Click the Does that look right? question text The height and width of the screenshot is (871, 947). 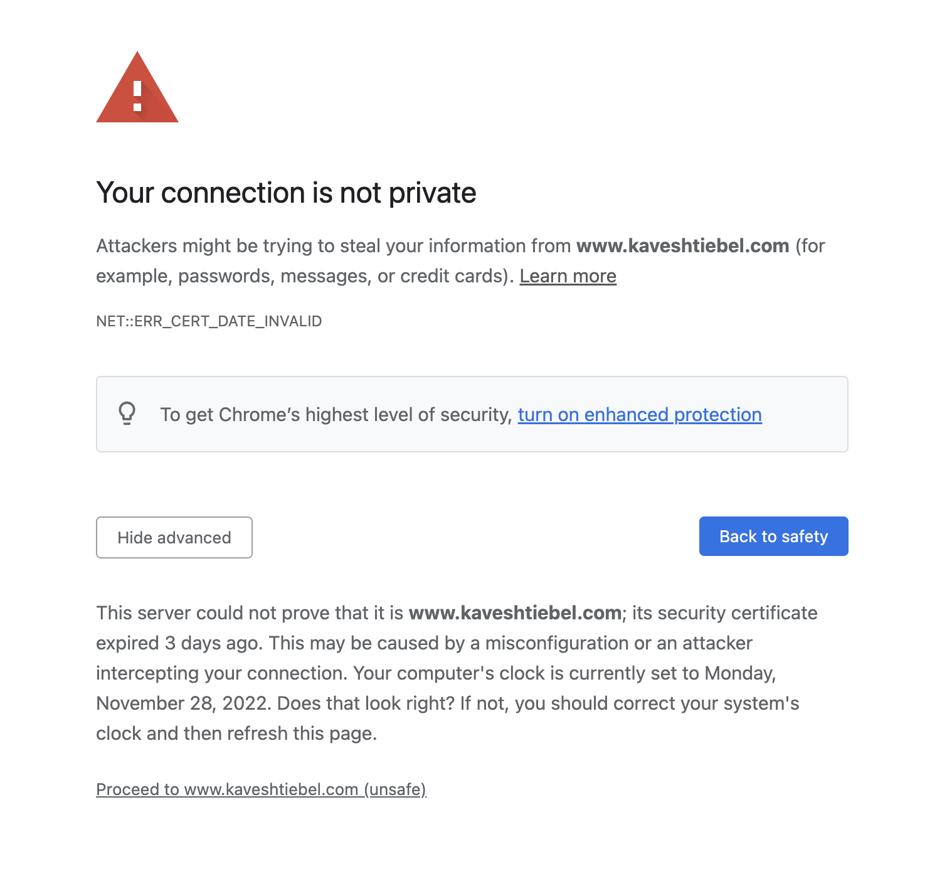pyautogui.click(x=366, y=703)
